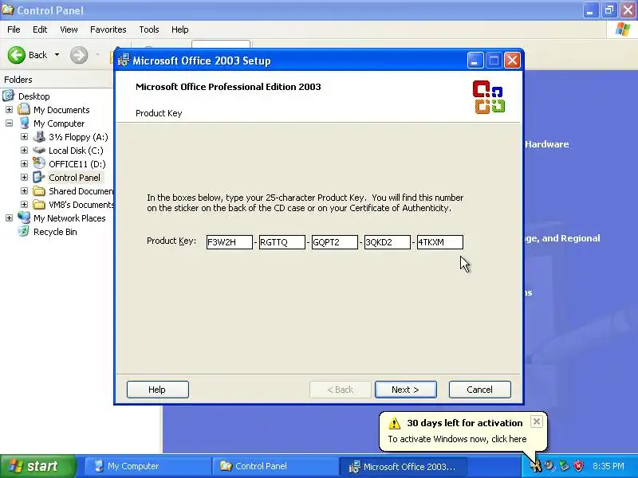This screenshot has height=478, width=638.
Task: Click the disabled < Back button
Action: click(341, 390)
